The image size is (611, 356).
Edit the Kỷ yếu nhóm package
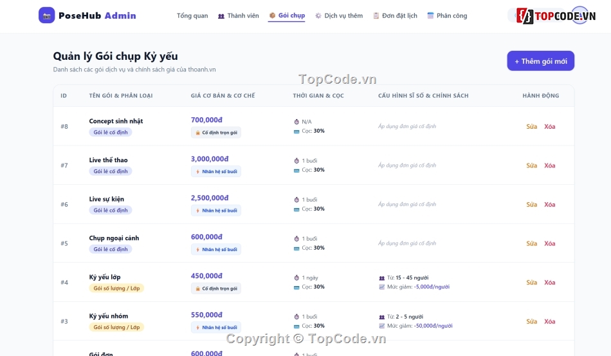point(531,321)
